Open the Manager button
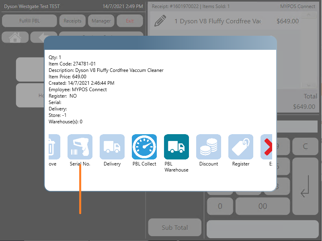This screenshot has width=322, height=241. click(x=101, y=21)
